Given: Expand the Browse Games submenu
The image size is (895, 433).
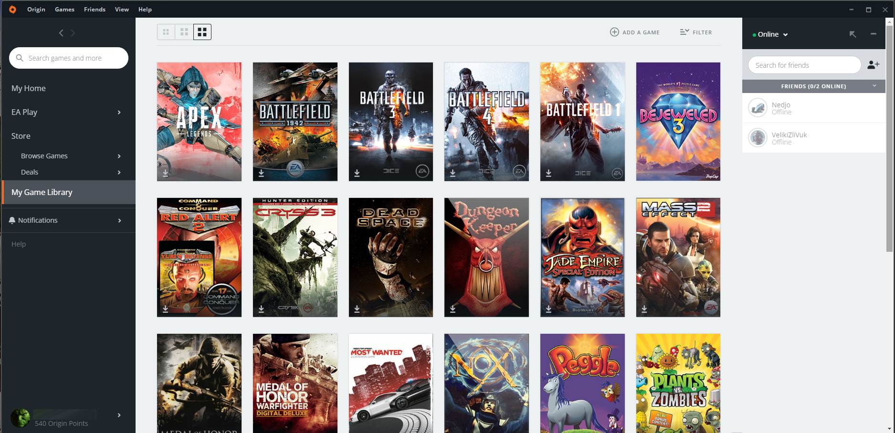Looking at the screenshot, I should click(119, 156).
